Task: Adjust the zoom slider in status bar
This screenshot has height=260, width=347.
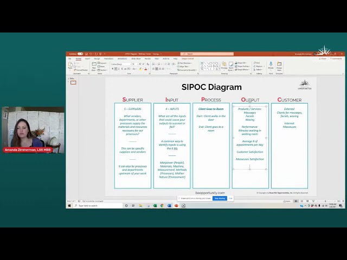Action: coord(325,201)
